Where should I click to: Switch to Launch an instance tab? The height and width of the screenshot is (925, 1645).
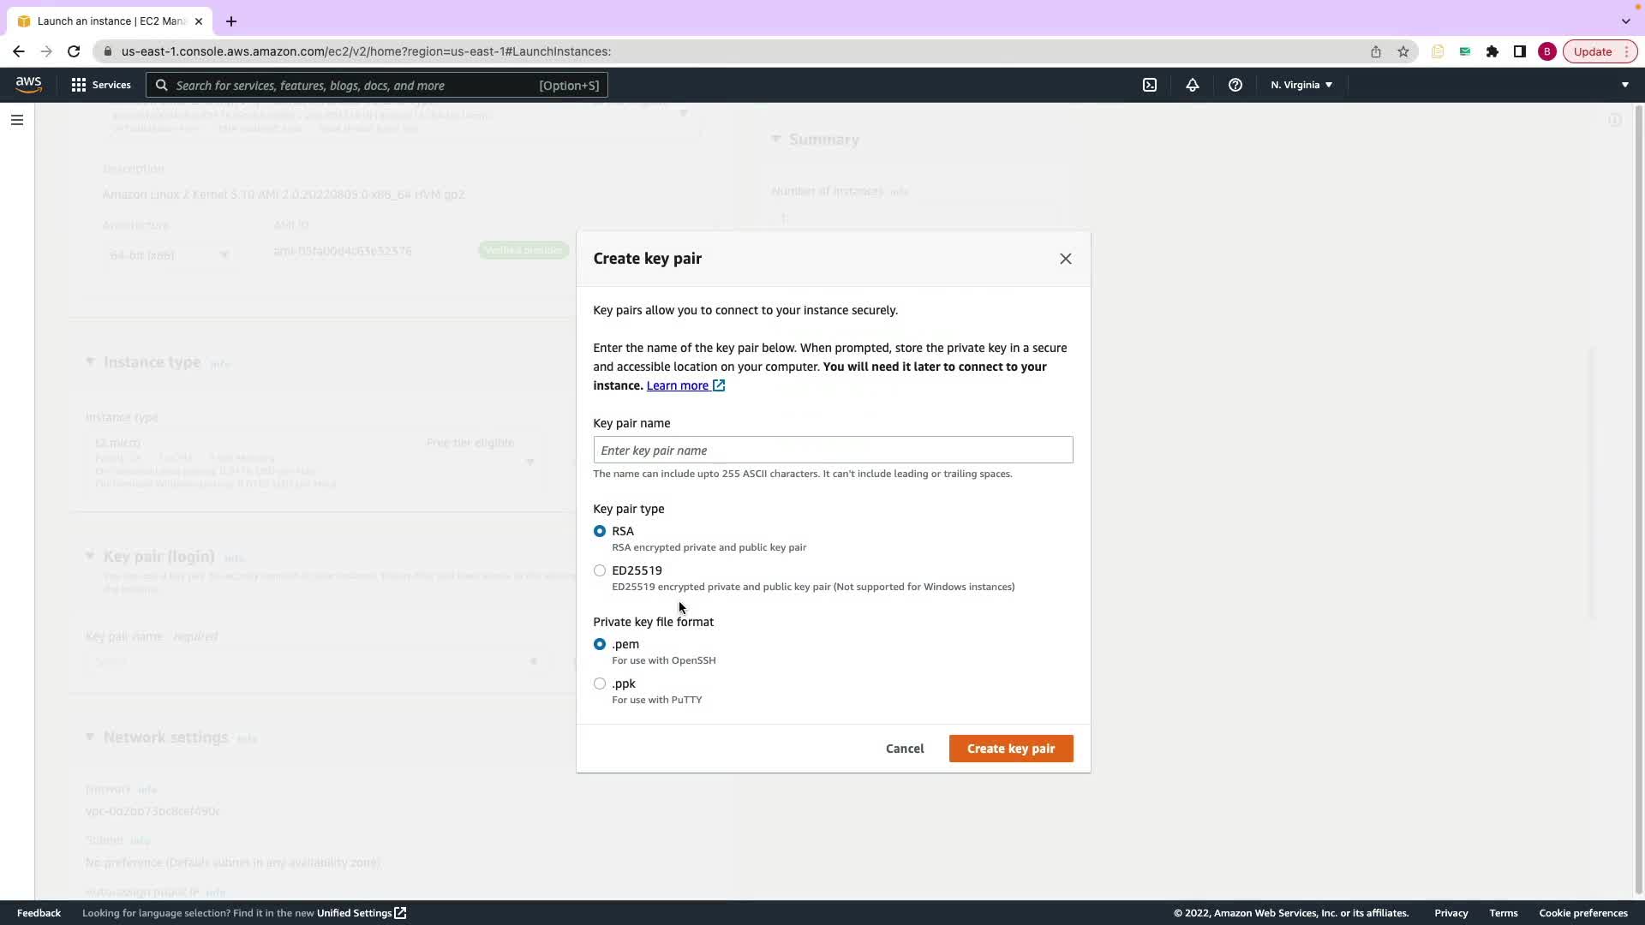(x=110, y=21)
